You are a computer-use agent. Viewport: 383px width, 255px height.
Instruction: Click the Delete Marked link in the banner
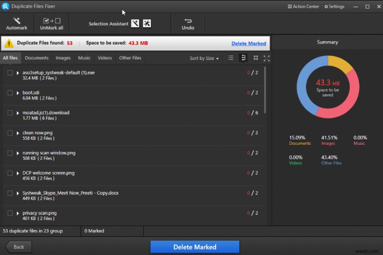[248, 44]
